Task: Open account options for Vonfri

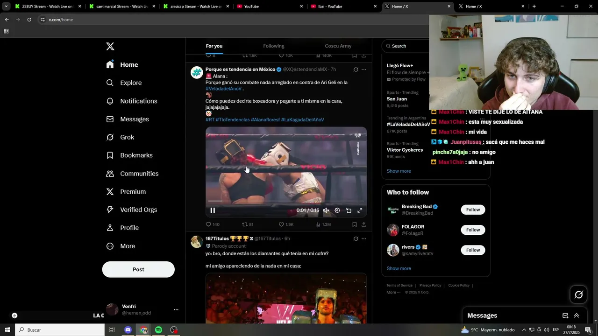Action: [x=176, y=309]
